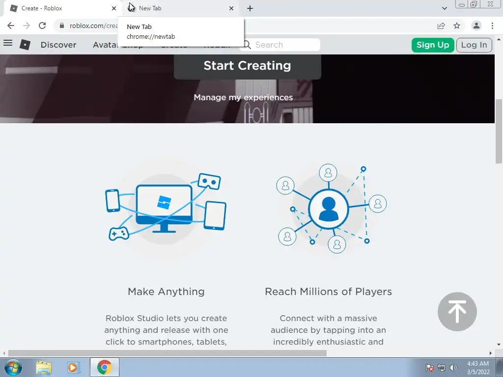The image size is (503, 377).
Task: Click the address bar URL text
Action: 94,26
